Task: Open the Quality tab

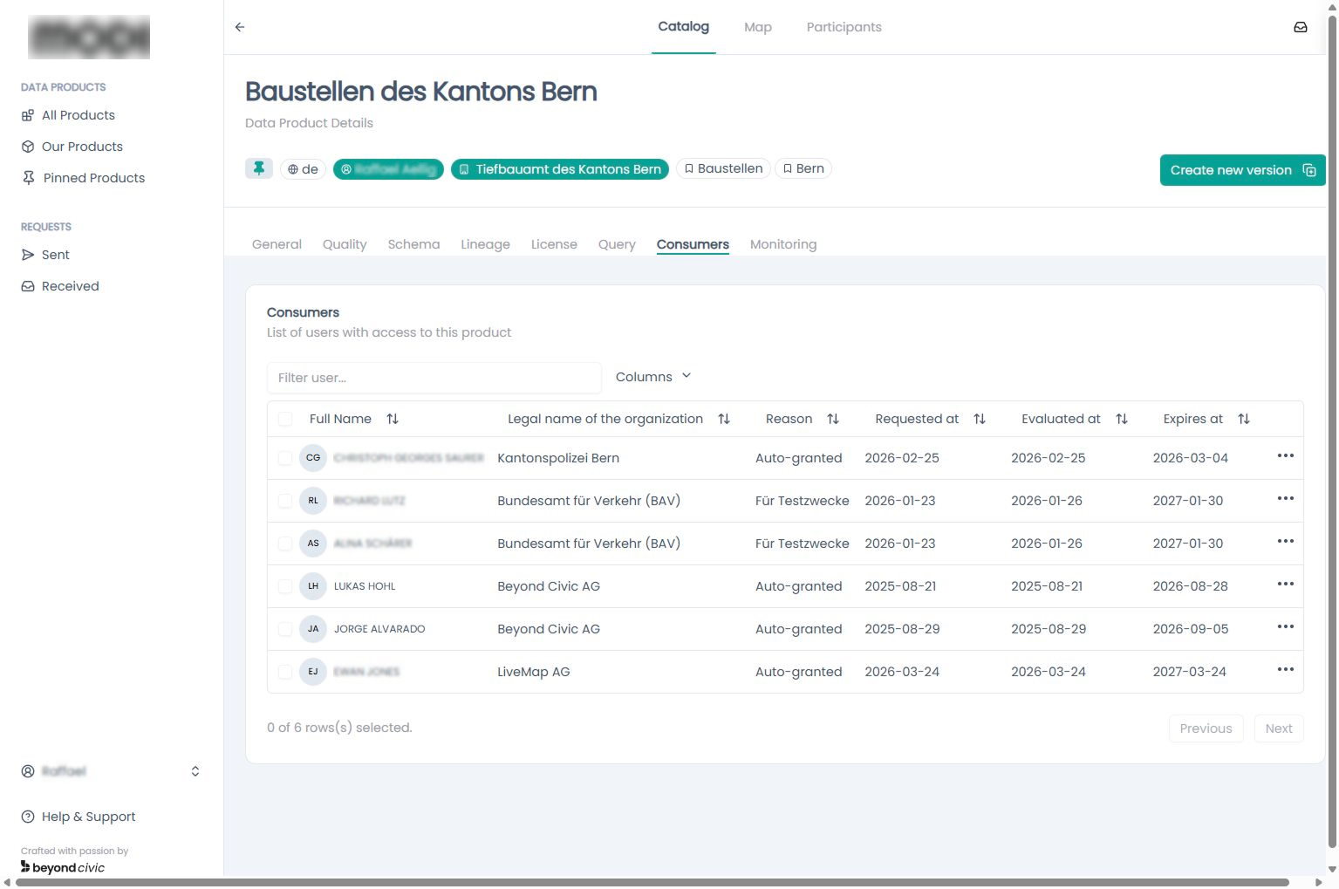Action: [345, 244]
